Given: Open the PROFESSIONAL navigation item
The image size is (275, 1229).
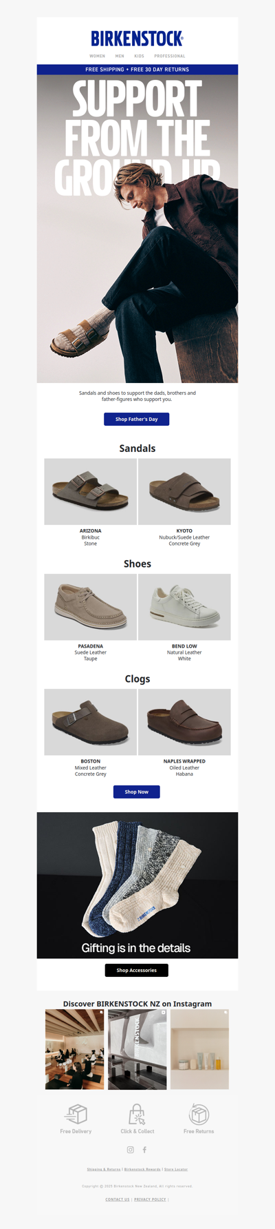Looking at the screenshot, I should 170,56.
